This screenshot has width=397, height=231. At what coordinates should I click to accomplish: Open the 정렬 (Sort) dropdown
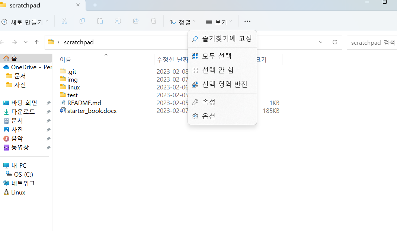click(x=182, y=22)
